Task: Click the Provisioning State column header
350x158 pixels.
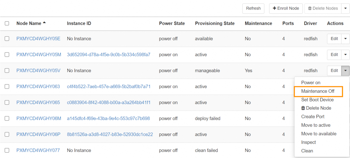Action: [215, 23]
